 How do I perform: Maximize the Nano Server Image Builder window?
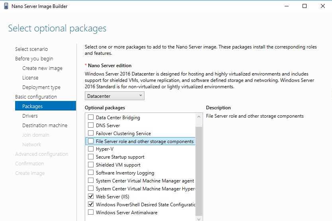click(x=305, y=6)
